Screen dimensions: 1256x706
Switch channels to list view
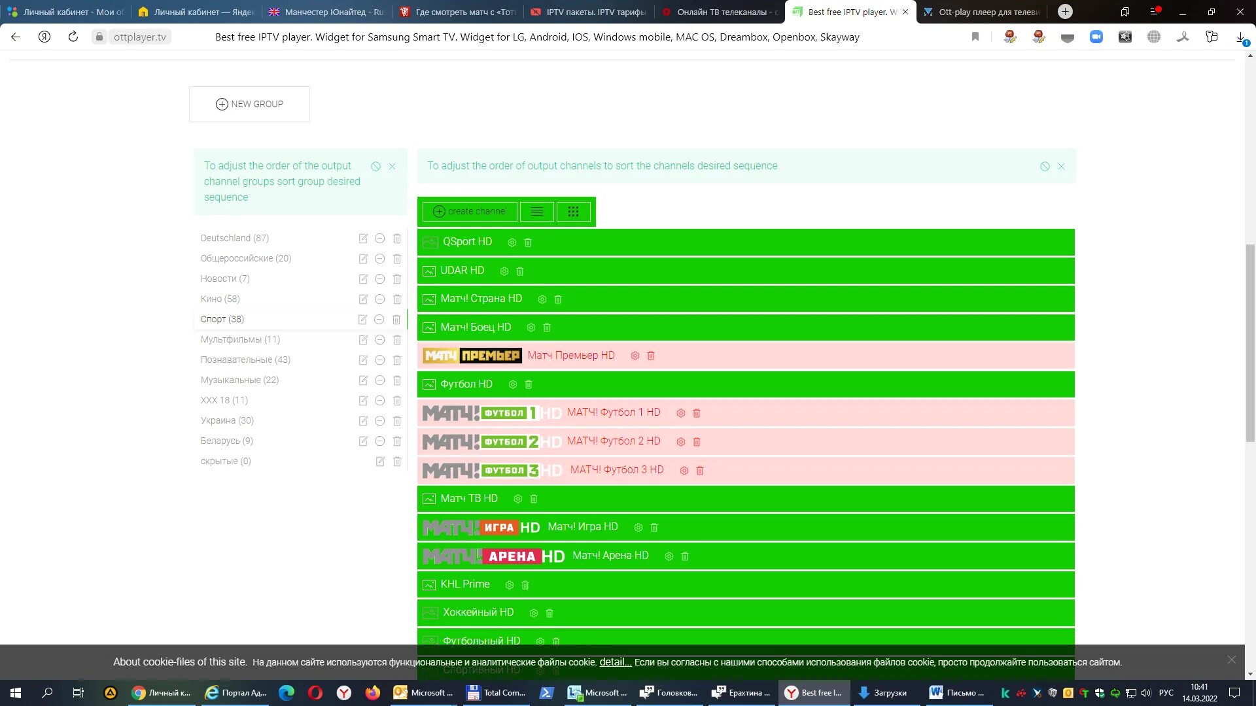[537, 212]
